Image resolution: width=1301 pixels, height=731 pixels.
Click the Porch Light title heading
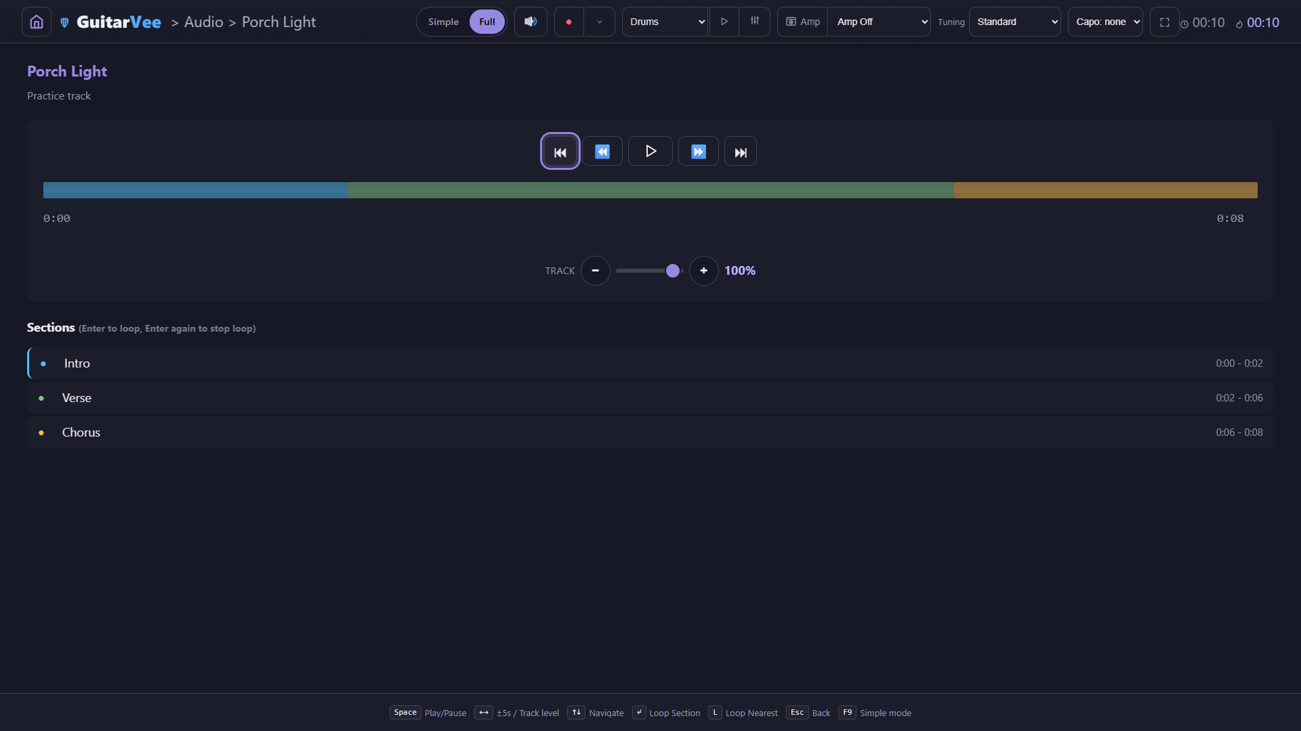(x=67, y=71)
